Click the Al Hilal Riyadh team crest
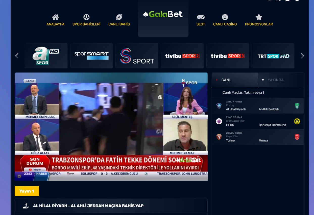This screenshot has height=215, width=314. coord(219,106)
